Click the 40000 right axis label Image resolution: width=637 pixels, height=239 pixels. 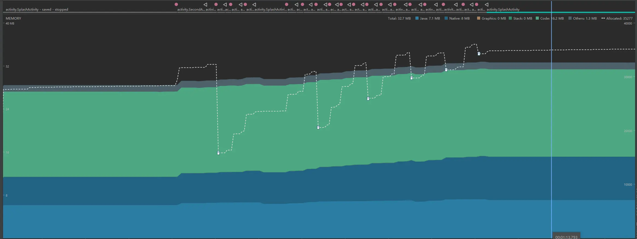pos(628,23)
